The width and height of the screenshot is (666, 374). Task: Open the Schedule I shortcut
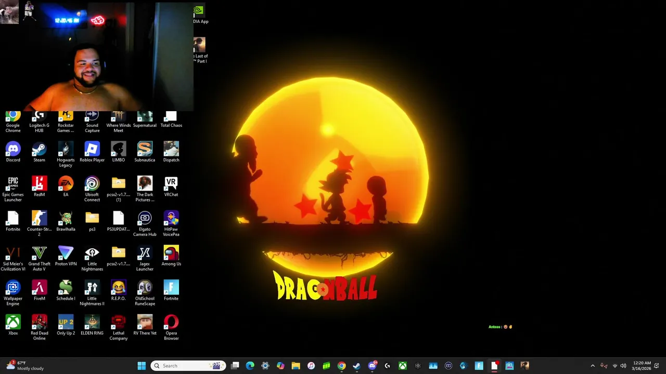click(66, 291)
